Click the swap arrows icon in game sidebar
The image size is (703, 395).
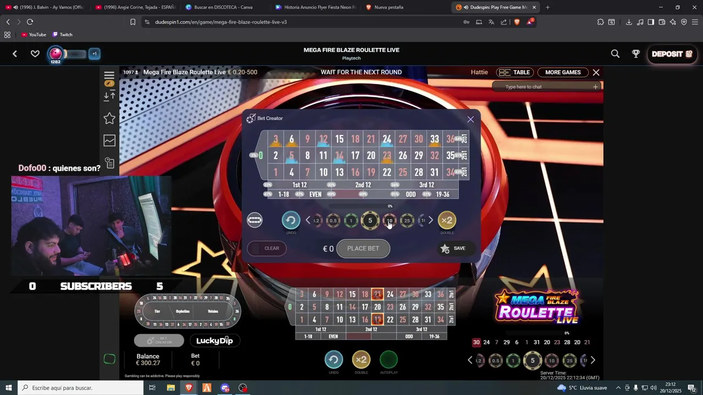[109, 96]
